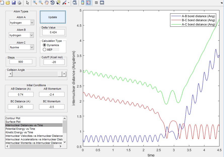Image resolution: width=224 pixels, height=157 pixels.
Task: Expand the Atom B hydrogen dropdown
Action: coord(21,35)
